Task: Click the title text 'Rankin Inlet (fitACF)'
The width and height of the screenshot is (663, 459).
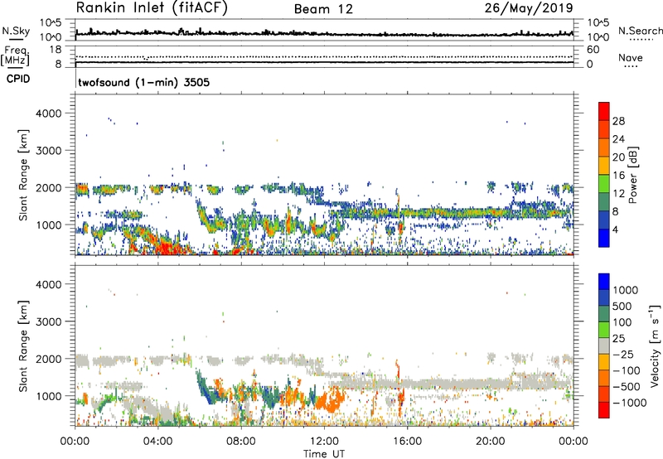Action: click(x=152, y=8)
